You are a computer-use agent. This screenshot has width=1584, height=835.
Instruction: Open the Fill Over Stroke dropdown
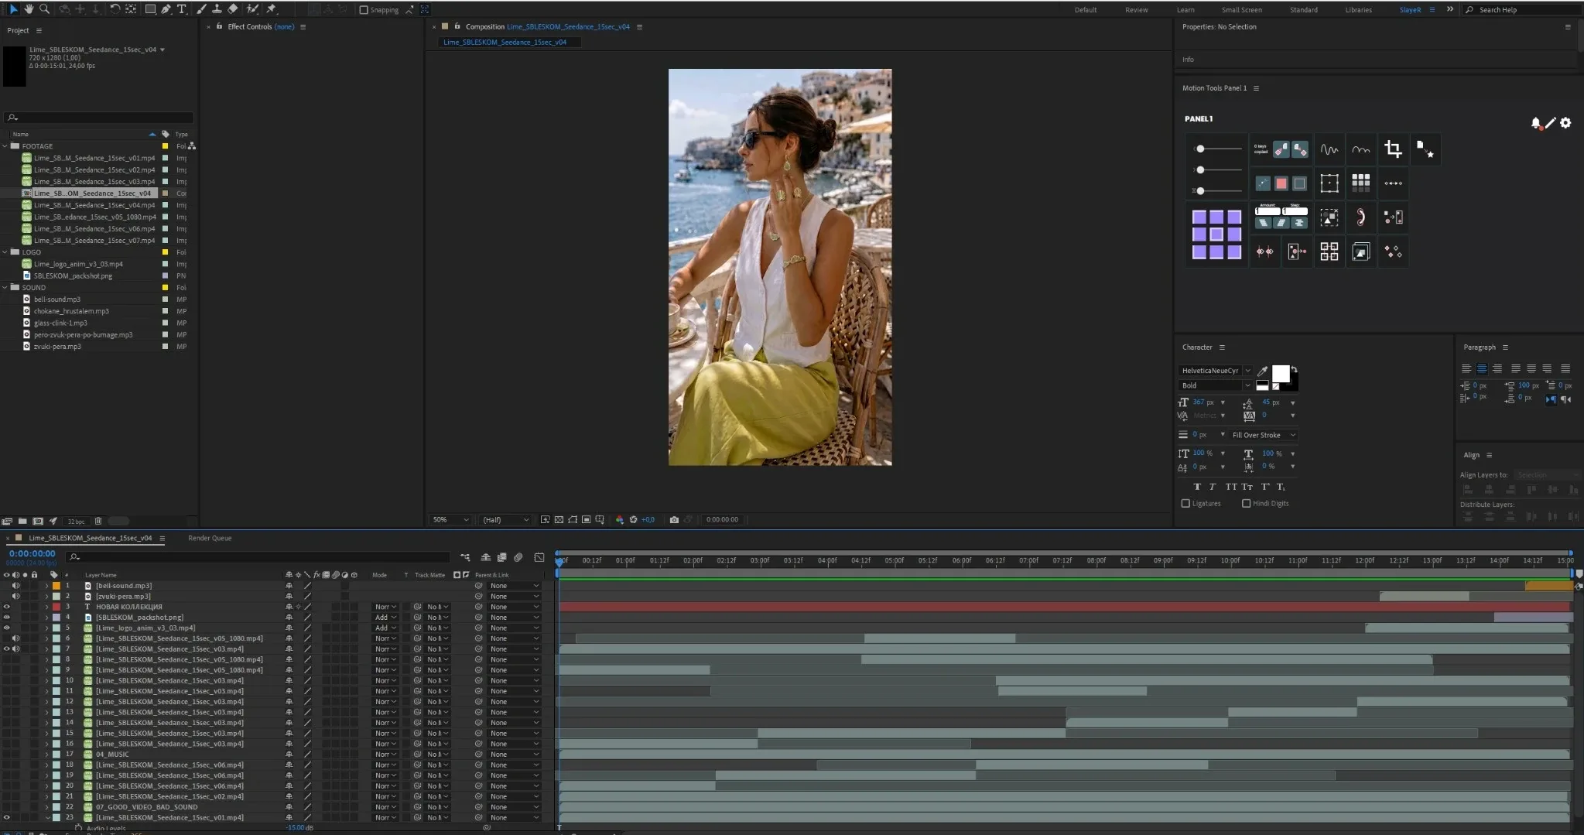tap(1263, 435)
